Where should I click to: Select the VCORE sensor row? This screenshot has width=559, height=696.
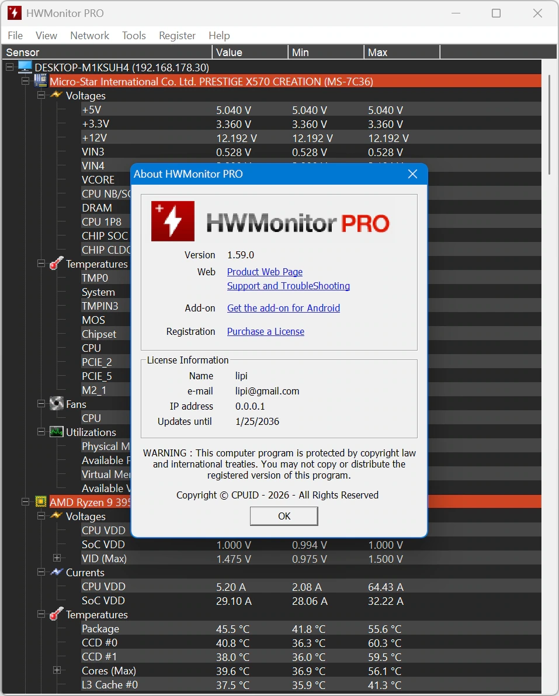point(98,180)
